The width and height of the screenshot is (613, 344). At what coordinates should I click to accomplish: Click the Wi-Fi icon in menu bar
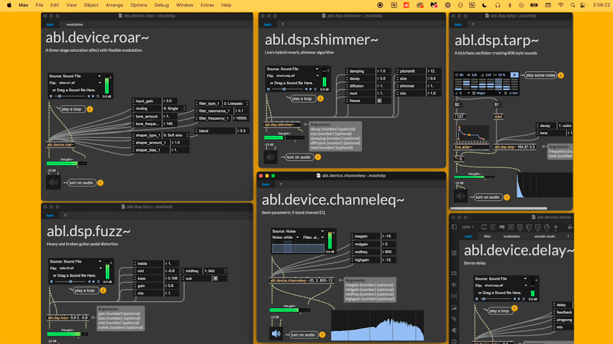(x=560, y=5)
